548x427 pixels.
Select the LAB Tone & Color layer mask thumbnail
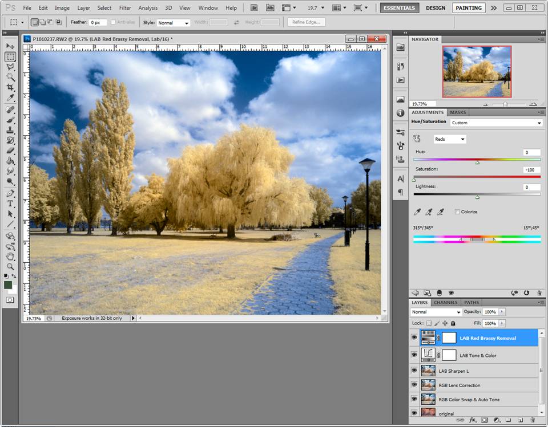pyautogui.click(x=449, y=355)
